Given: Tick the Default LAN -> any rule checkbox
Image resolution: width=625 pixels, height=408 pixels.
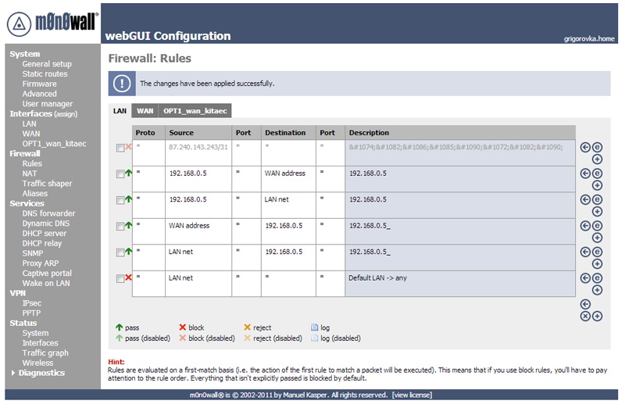Looking at the screenshot, I should tap(120, 279).
